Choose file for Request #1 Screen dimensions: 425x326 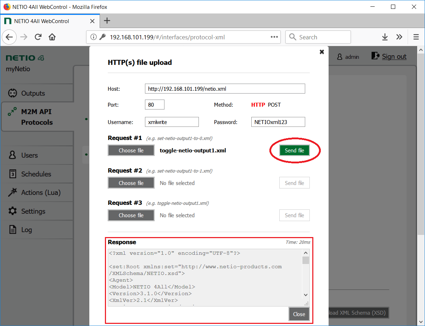coord(131,150)
